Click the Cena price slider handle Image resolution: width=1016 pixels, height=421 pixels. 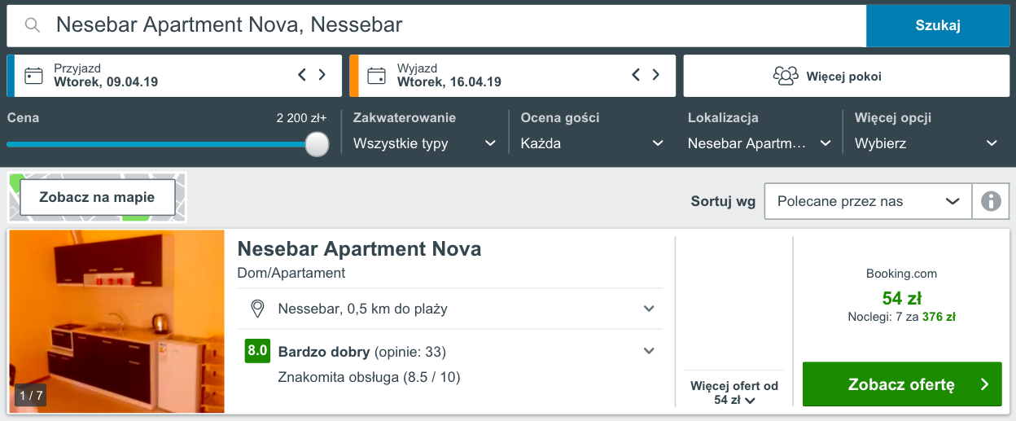(x=317, y=144)
